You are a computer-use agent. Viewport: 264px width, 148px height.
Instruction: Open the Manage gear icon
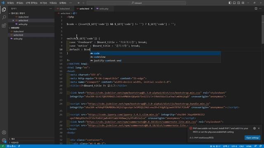click(x=4, y=140)
